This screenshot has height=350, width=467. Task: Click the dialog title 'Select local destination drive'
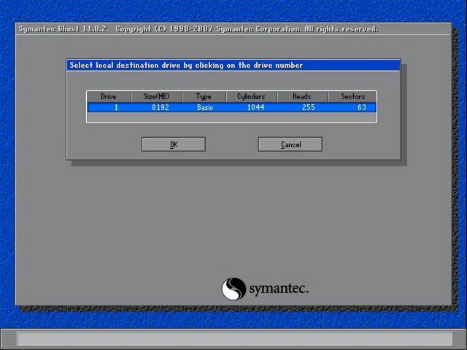(186, 65)
